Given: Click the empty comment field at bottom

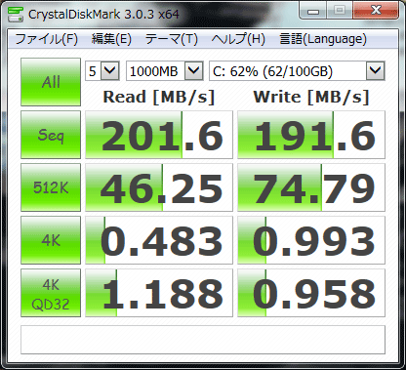Looking at the screenshot, I should pyautogui.click(x=203, y=340).
